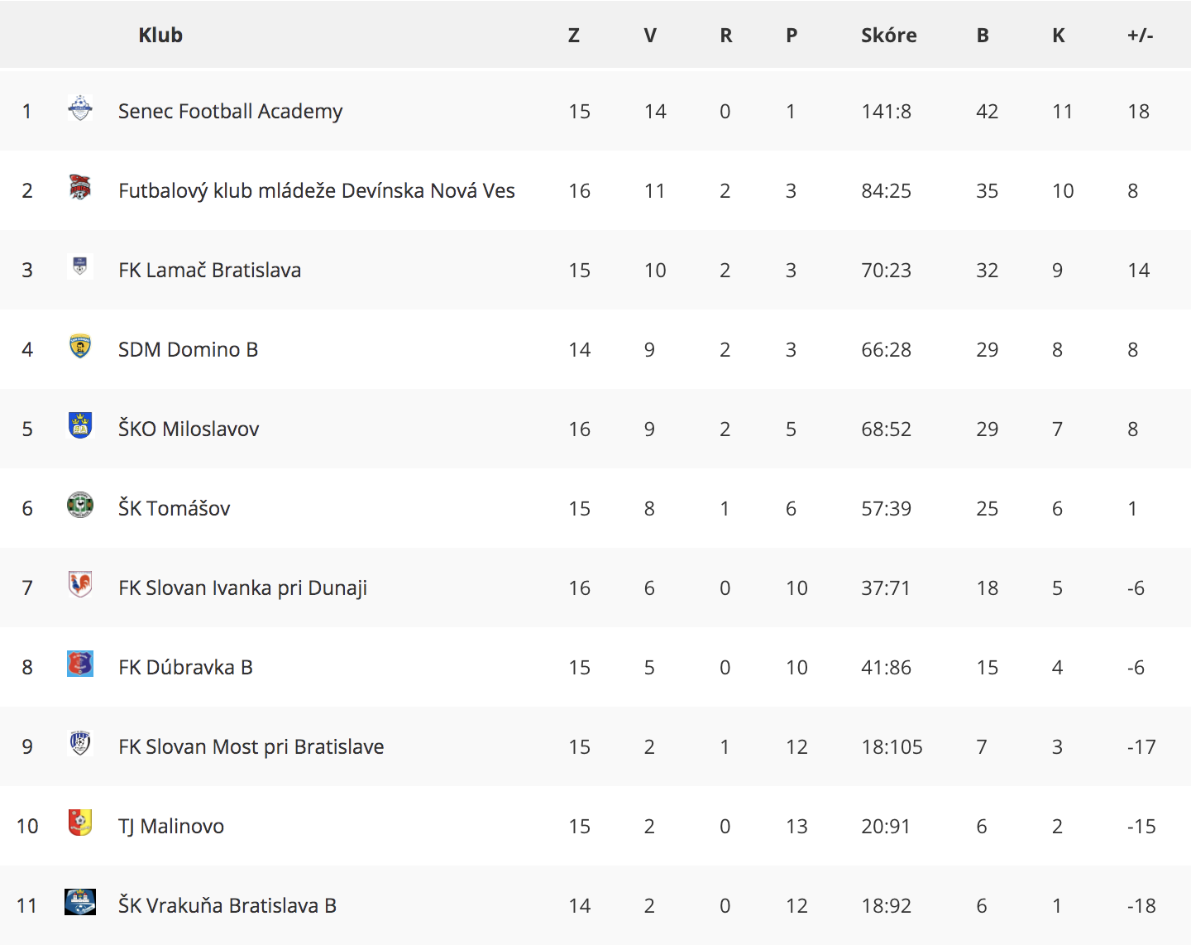Select the FK Slovan Most pri Bratislave crest
The height and width of the screenshot is (945, 1191).
(80, 743)
